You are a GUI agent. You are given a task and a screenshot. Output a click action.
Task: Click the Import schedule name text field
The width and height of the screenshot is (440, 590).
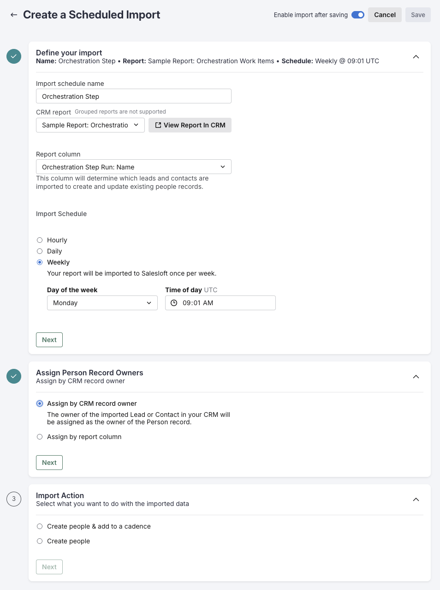pyautogui.click(x=133, y=96)
